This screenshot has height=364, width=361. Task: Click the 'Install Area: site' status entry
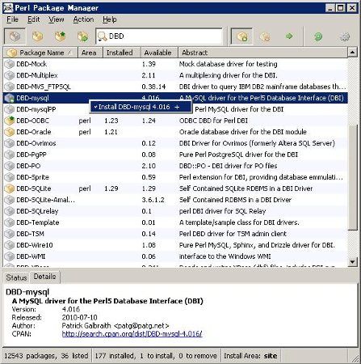tap(250, 356)
